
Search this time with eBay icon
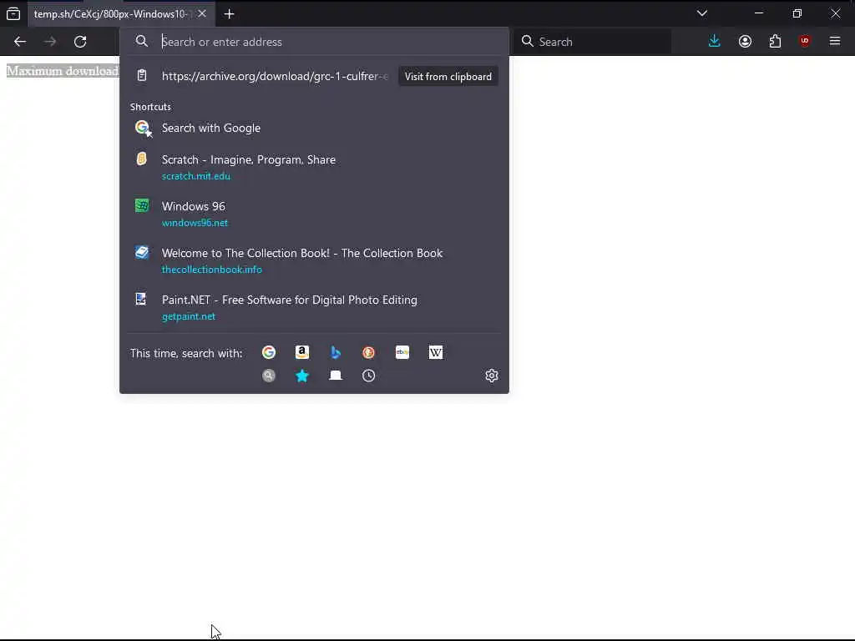(402, 352)
